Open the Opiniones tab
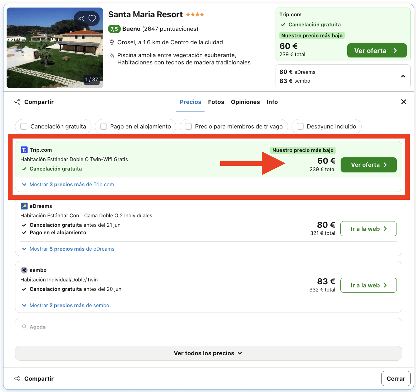The height and width of the screenshot is (392, 416). point(245,102)
